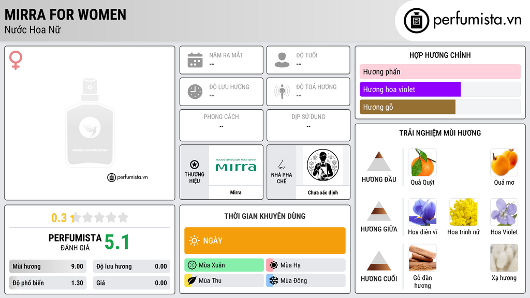Click the Gỗ đàn hương sandalwood image
Screen dimensions: 530x298
pyautogui.click(x=422, y=258)
